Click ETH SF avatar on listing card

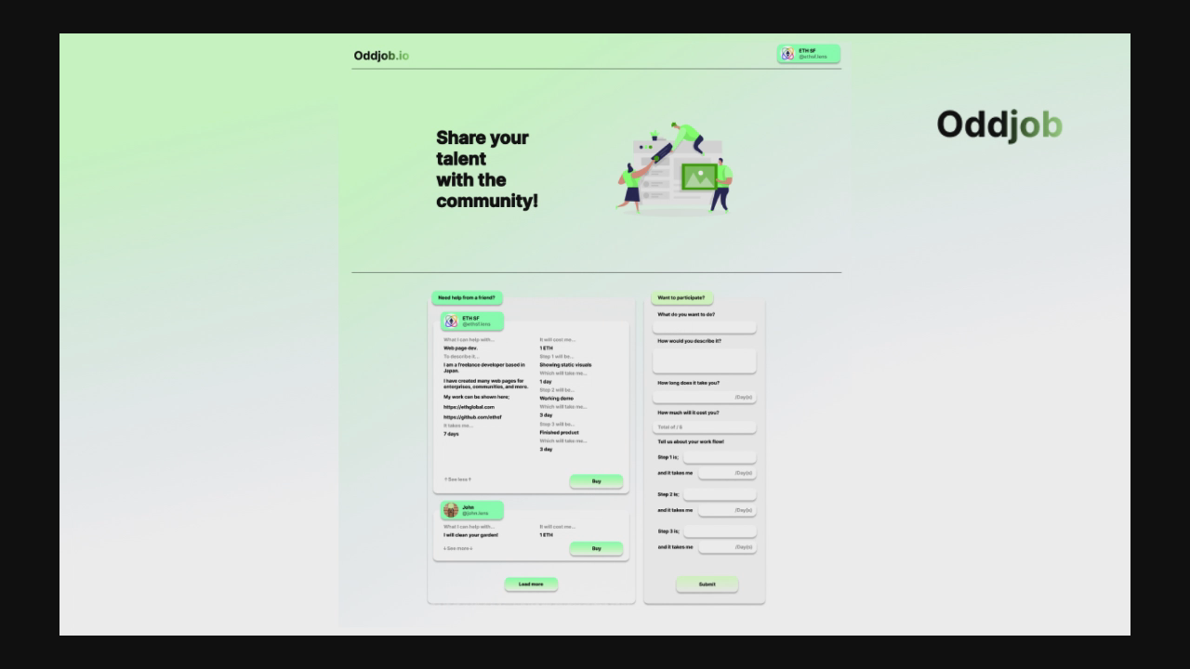coord(451,321)
